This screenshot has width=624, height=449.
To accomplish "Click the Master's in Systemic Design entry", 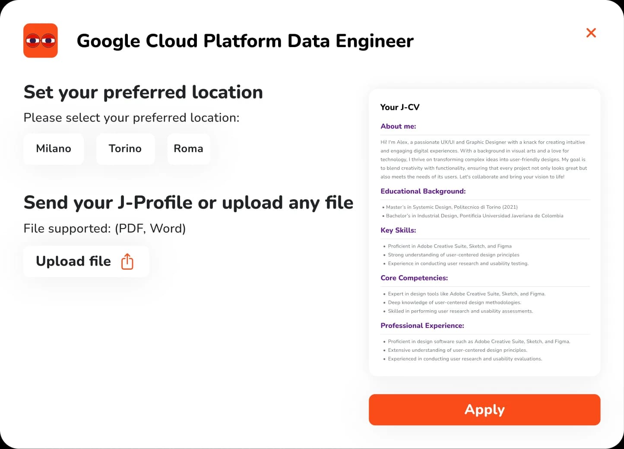I will click(451, 207).
